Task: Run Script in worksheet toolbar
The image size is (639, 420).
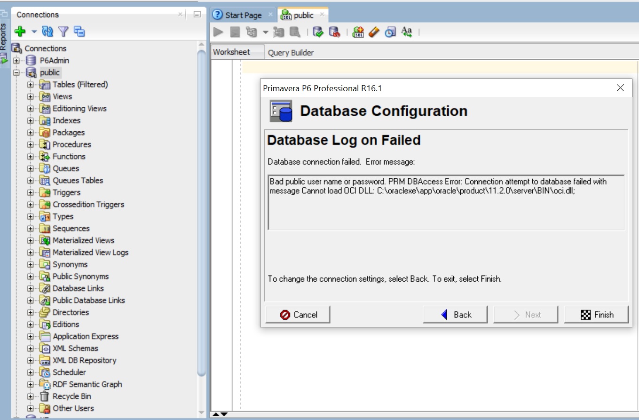Action: [x=235, y=32]
